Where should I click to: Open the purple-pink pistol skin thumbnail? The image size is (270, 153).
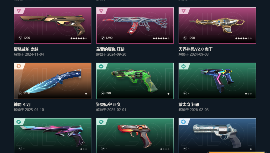[52, 135]
